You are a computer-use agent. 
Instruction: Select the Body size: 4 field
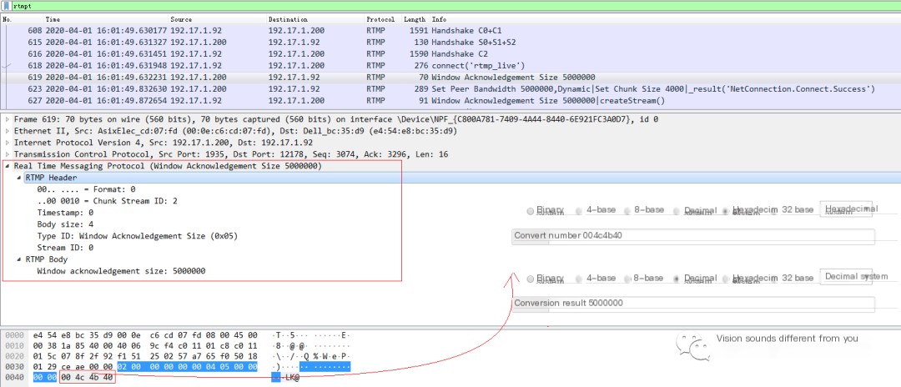[x=65, y=224]
